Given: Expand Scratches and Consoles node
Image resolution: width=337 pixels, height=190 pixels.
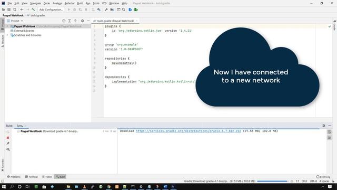Looking at the screenshot, I should (7, 35).
